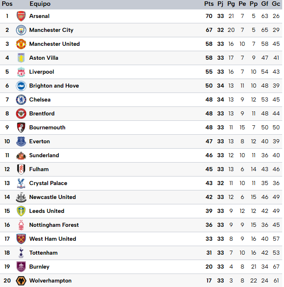The height and width of the screenshot is (287, 284).
Task: Click the Wolverhampton wolf badge
Action: tap(21, 281)
